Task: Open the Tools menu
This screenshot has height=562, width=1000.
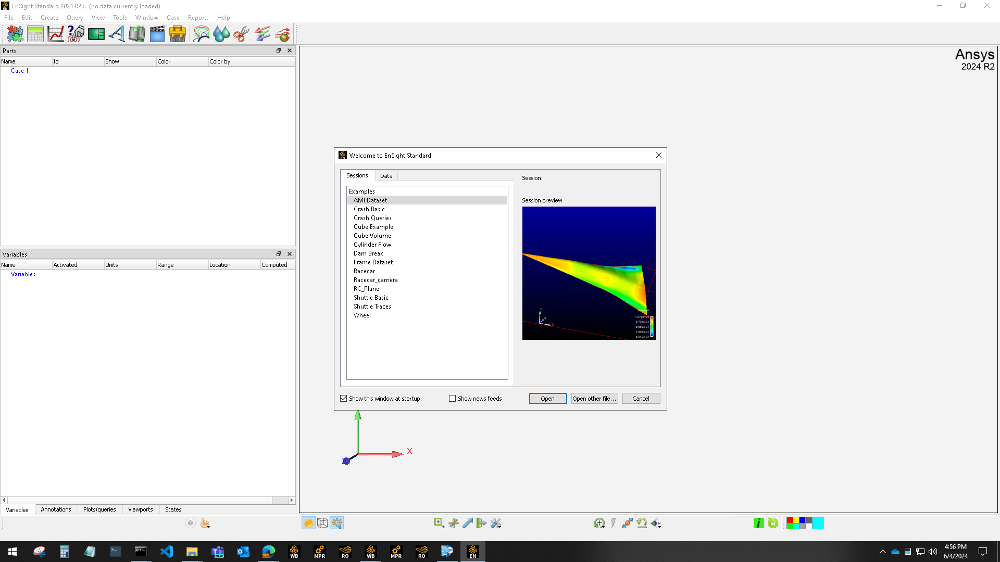Action: [x=120, y=17]
